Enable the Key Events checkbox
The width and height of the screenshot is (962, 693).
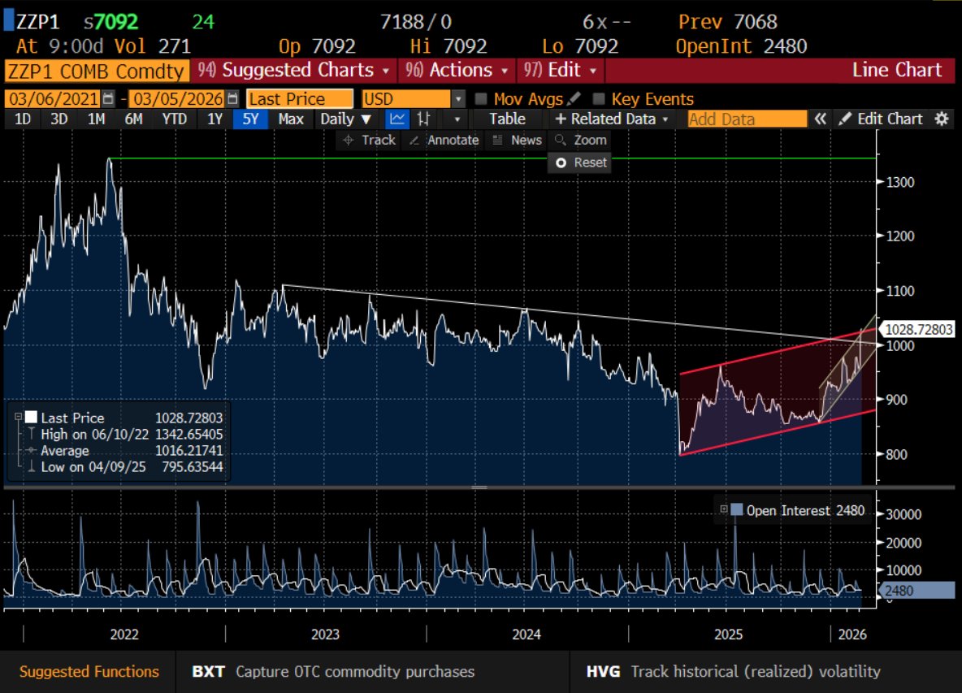[599, 99]
